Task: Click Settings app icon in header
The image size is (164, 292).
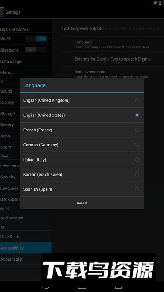Action: 2,12
